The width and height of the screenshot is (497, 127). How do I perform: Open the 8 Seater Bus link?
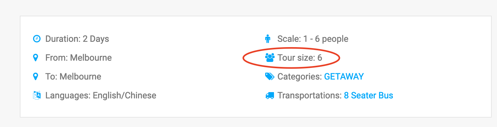368,95
